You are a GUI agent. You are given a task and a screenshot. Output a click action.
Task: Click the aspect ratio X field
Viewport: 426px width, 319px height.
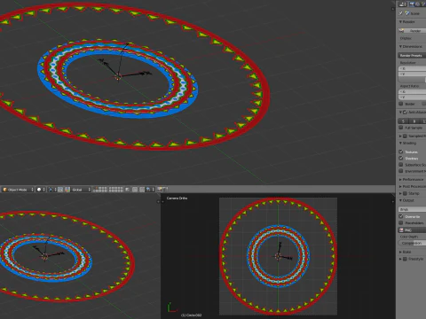413,92
